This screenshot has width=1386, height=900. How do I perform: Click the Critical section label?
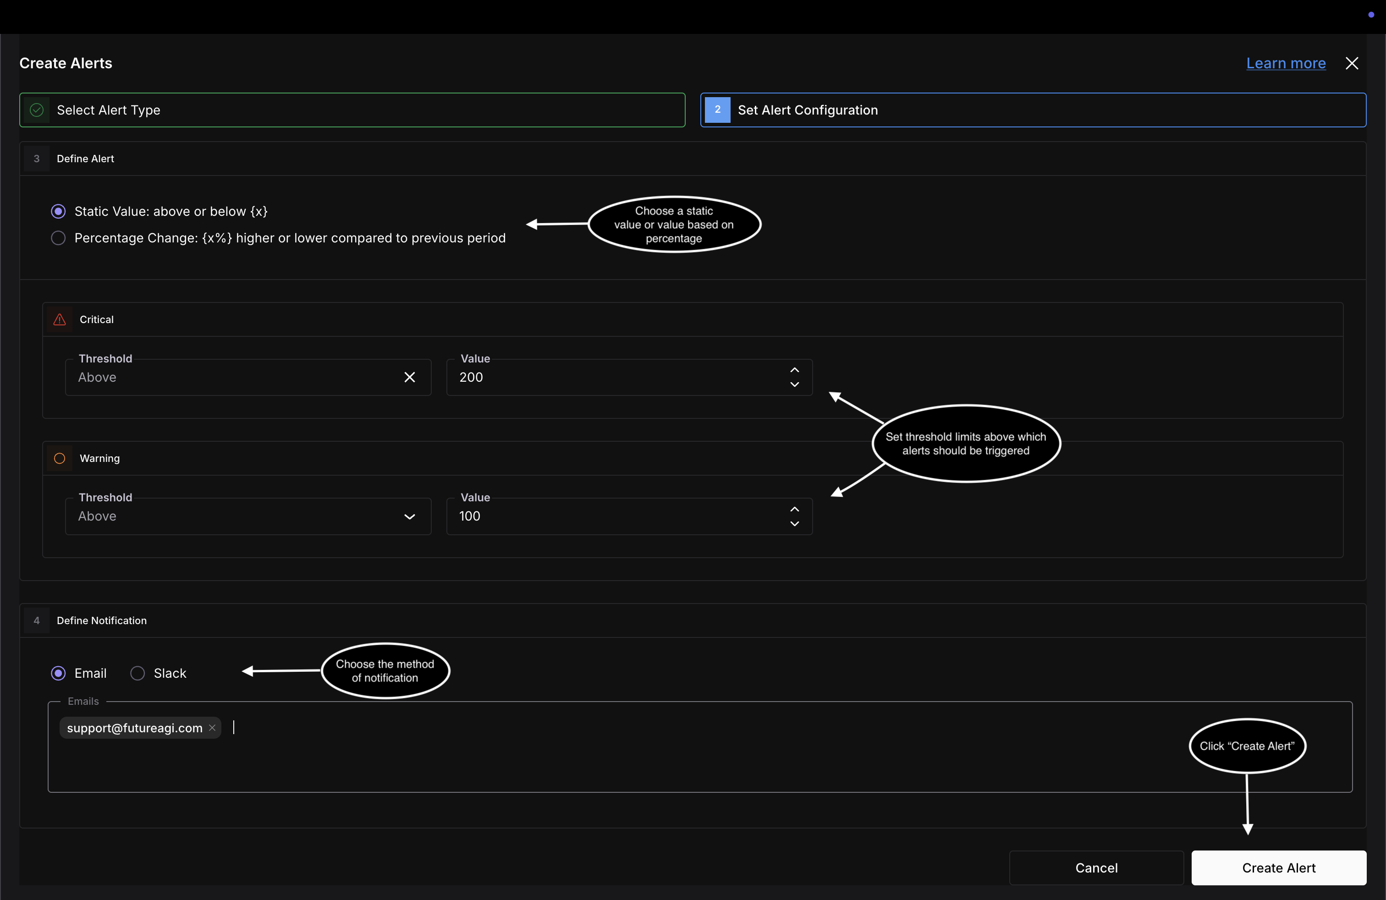(97, 319)
